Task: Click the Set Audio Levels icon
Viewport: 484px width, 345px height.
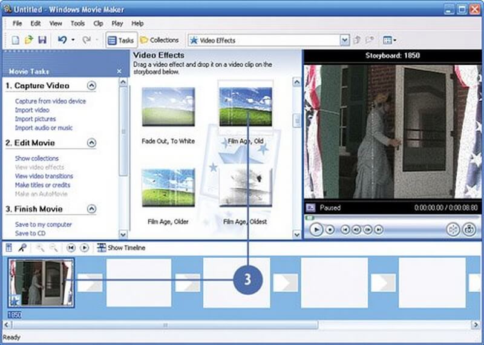Action: tap(9, 248)
